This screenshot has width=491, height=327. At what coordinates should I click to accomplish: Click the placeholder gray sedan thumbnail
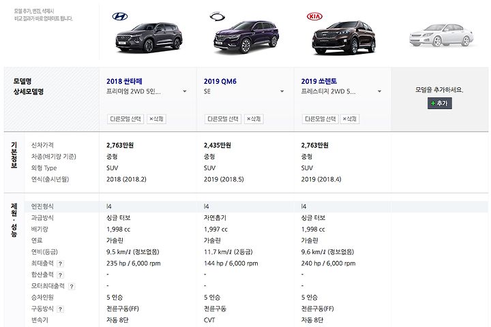point(441,35)
